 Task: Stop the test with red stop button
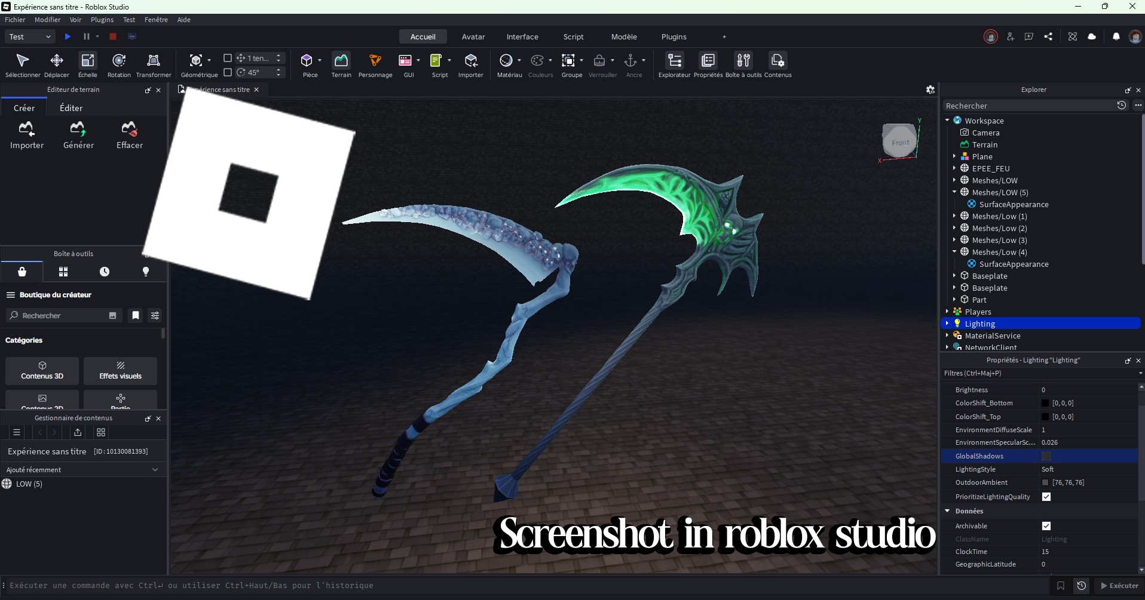(x=112, y=36)
